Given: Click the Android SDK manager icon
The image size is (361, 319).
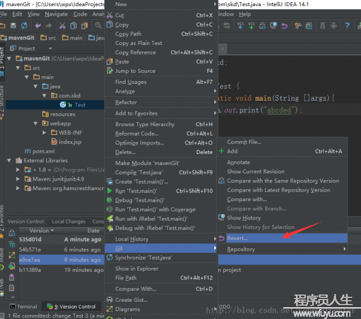Looking at the screenshot, I should coord(334,26).
